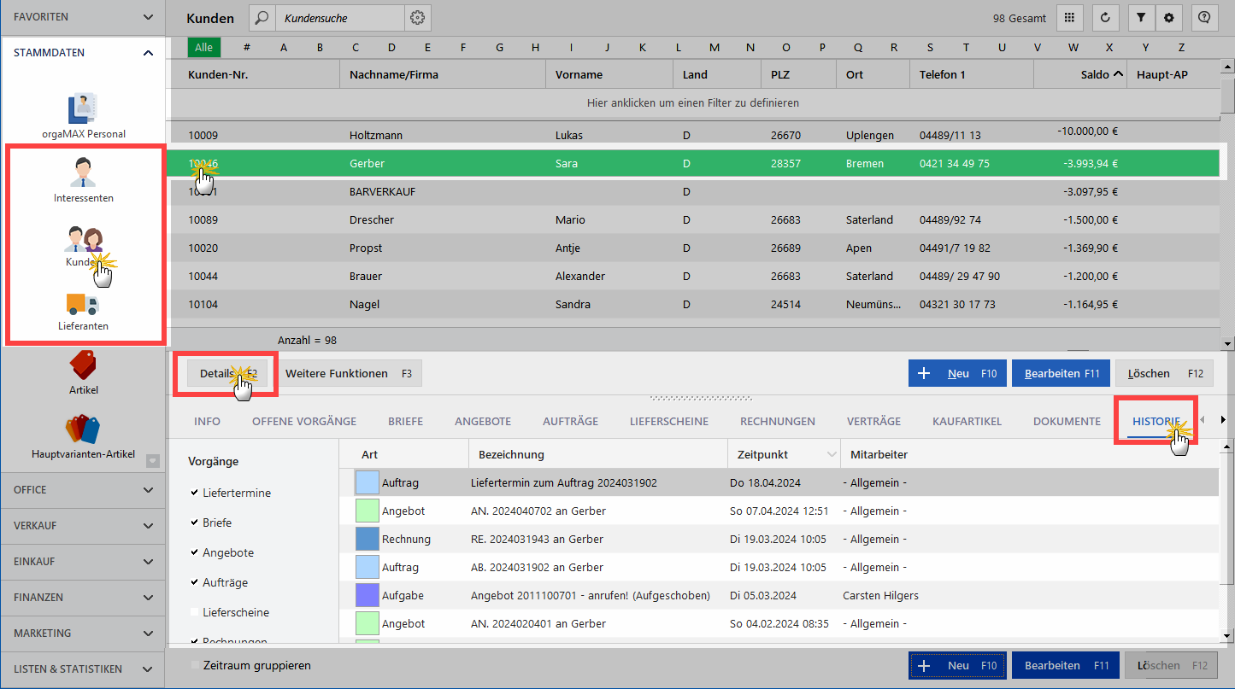Screen dimensions: 1235x689
Task: Open the Kunden icon in the sidebar
Action: coord(83,238)
